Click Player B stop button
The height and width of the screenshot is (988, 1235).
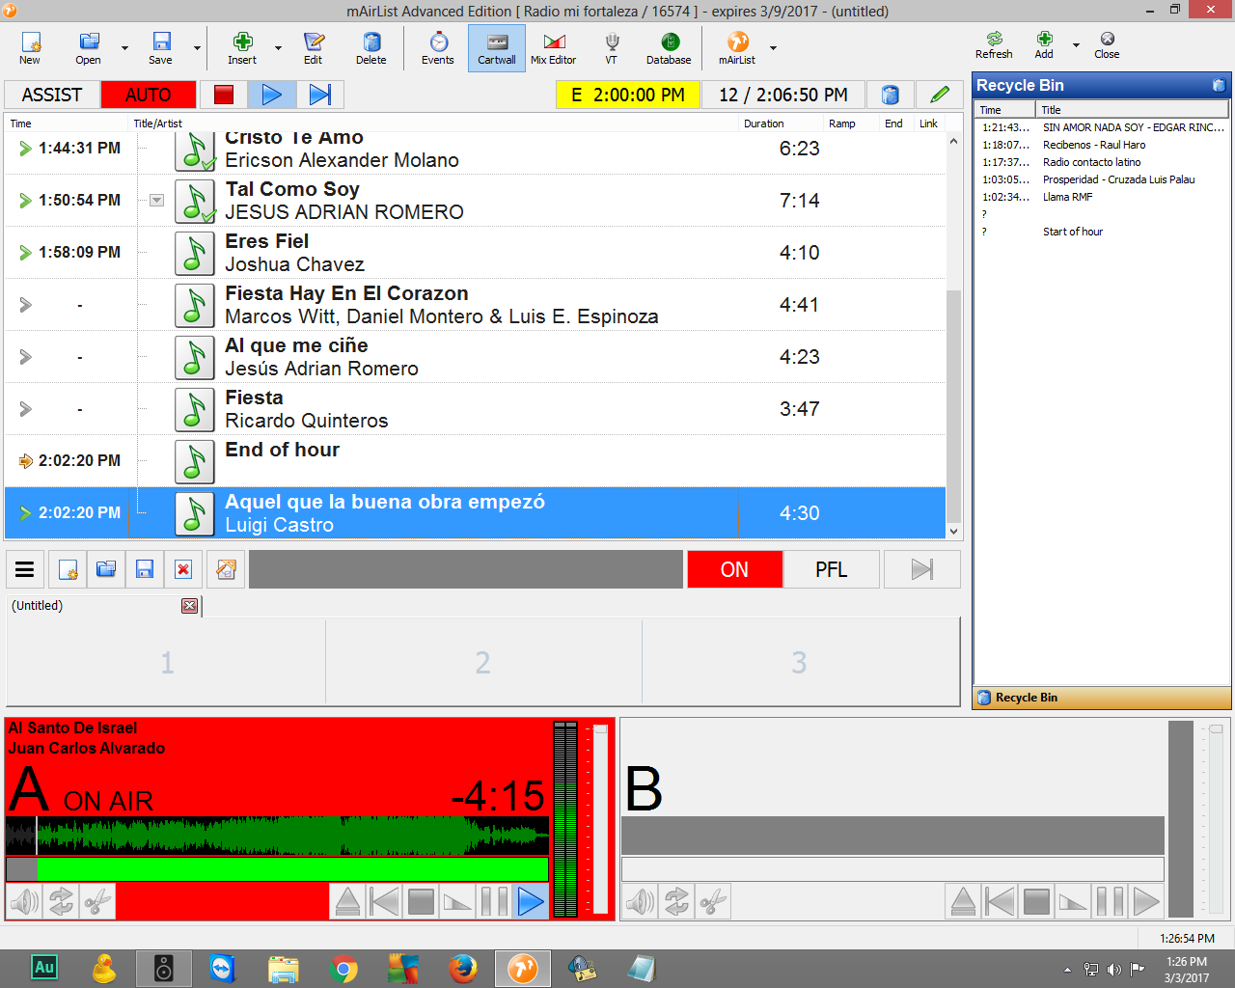[x=1036, y=902]
